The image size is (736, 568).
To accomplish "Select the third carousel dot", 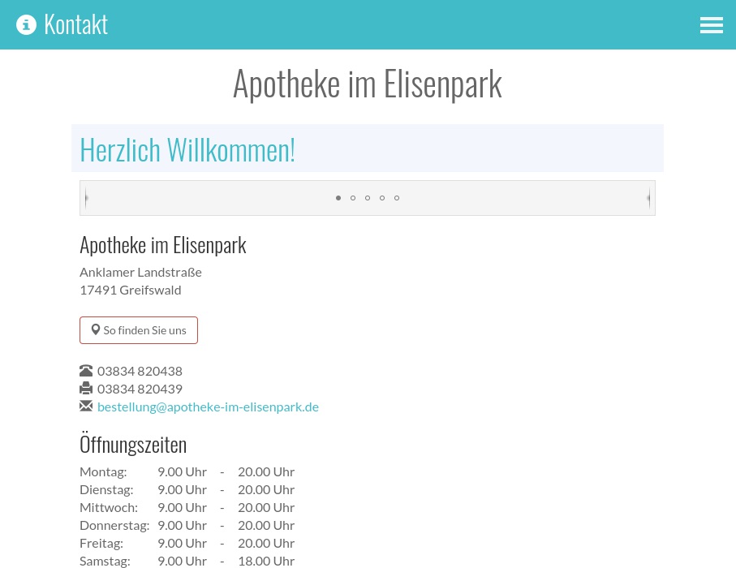I will tap(368, 198).
